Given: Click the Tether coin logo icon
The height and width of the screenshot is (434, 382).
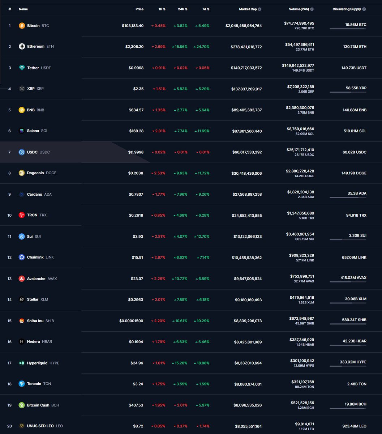Looking at the screenshot, I should (x=22, y=68).
